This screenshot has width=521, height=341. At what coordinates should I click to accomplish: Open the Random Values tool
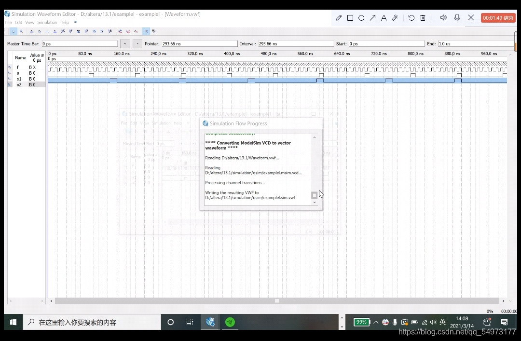click(110, 31)
